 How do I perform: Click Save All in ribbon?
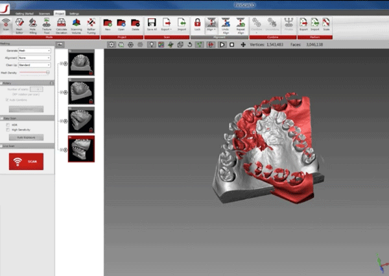point(152,25)
